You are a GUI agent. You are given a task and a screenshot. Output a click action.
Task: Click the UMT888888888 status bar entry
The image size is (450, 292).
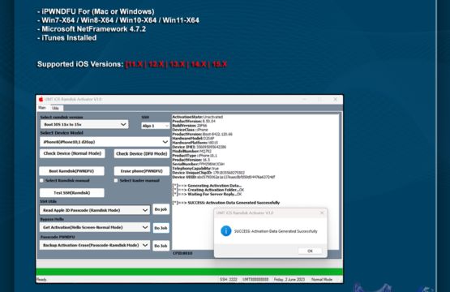click(x=255, y=279)
